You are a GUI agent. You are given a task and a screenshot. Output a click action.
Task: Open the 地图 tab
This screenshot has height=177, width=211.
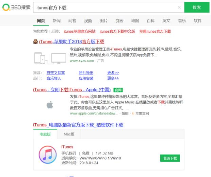tap(135, 21)
